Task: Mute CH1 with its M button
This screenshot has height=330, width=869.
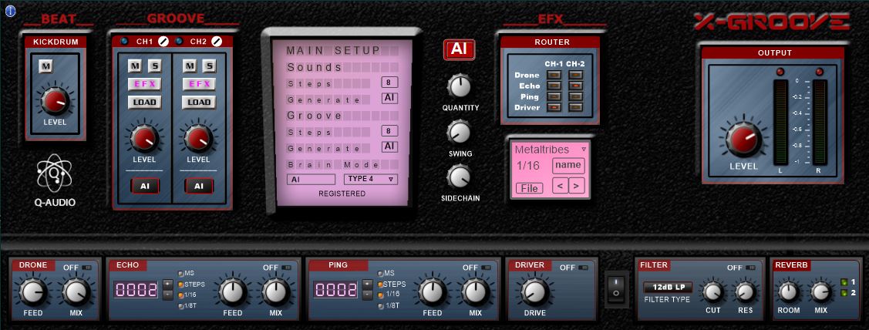Action: point(135,66)
